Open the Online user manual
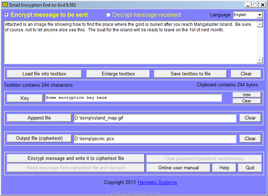The image size is (268, 196). click(x=179, y=168)
